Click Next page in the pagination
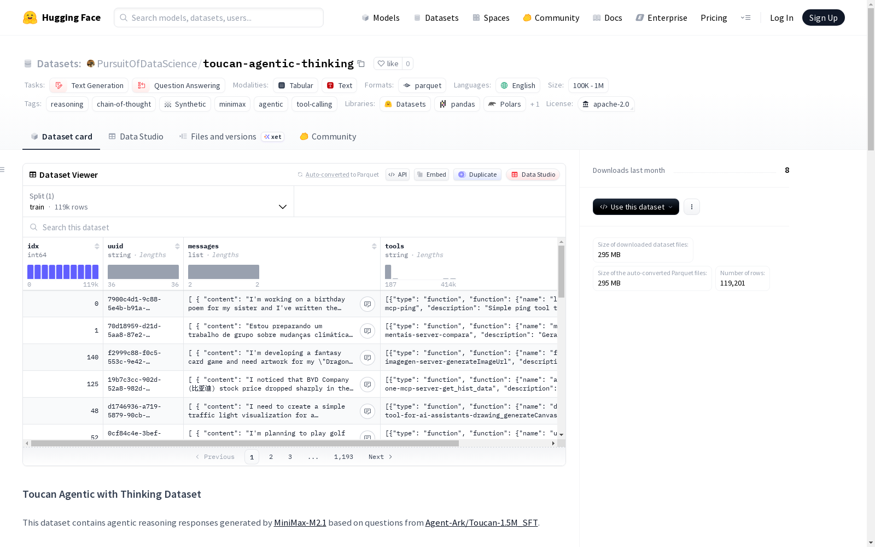 tap(381, 457)
